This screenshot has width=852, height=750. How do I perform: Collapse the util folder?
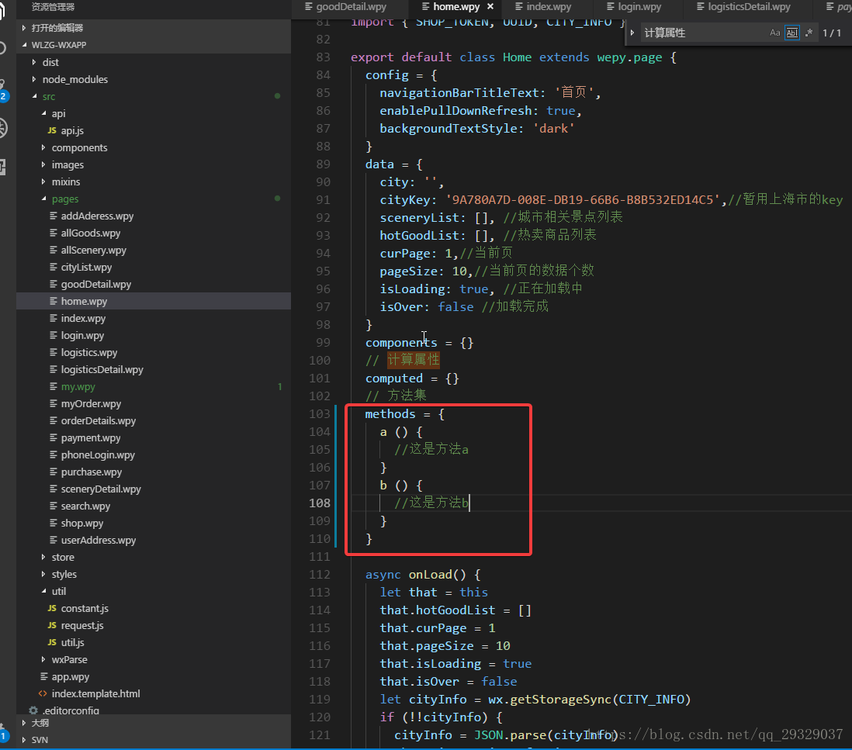click(x=43, y=591)
